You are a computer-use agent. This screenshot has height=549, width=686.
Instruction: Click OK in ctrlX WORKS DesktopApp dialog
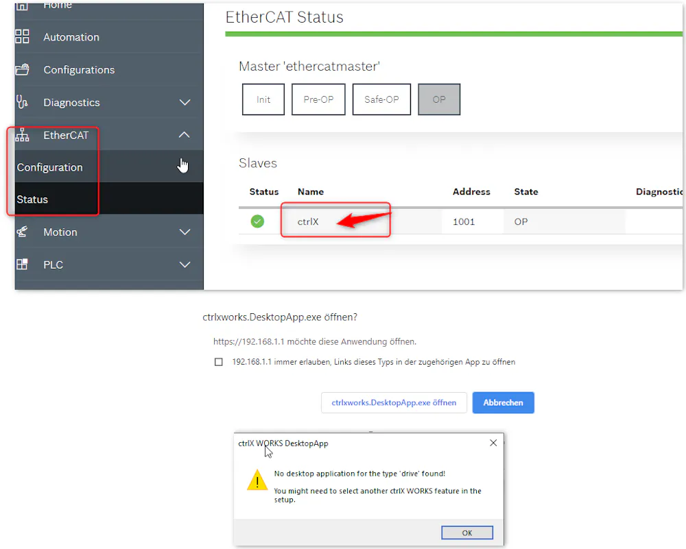tap(467, 533)
